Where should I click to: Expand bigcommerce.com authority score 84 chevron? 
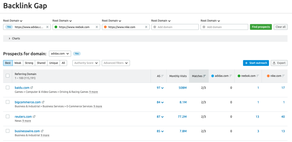162,102
